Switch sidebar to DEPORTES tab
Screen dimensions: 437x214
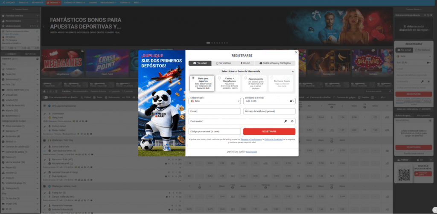(30, 54)
